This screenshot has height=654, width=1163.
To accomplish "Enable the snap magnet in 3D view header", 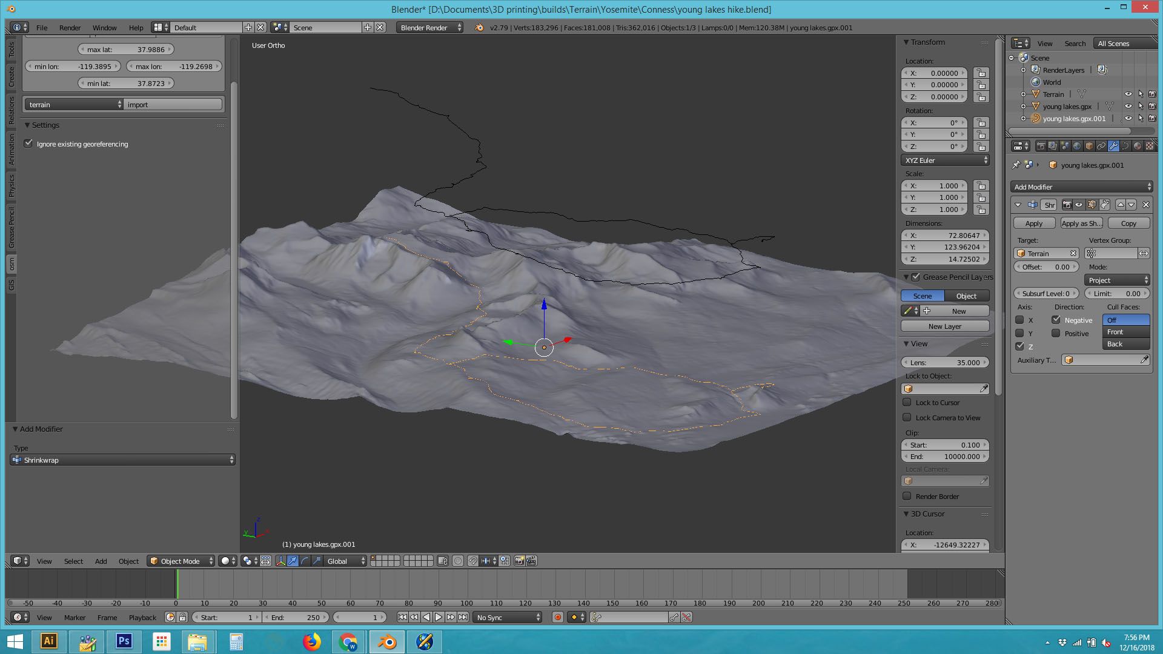I will coord(473,561).
